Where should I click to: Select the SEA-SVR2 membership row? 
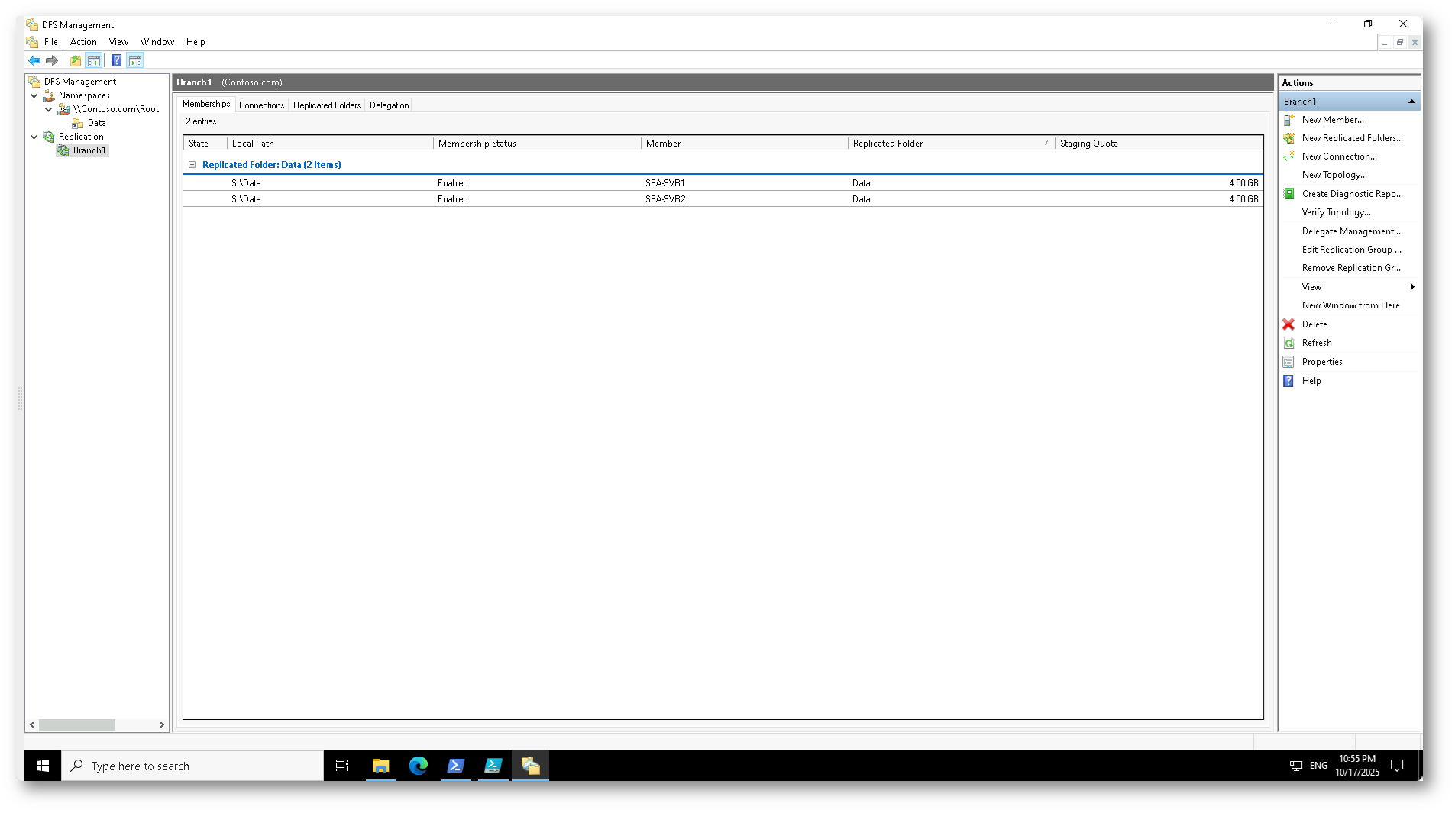[664, 199]
